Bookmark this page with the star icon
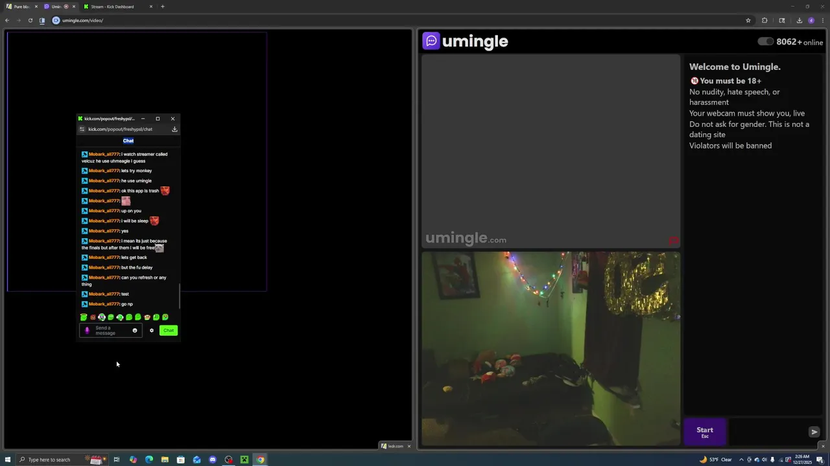830x466 pixels. pyautogui.click(x=748, y=21)
